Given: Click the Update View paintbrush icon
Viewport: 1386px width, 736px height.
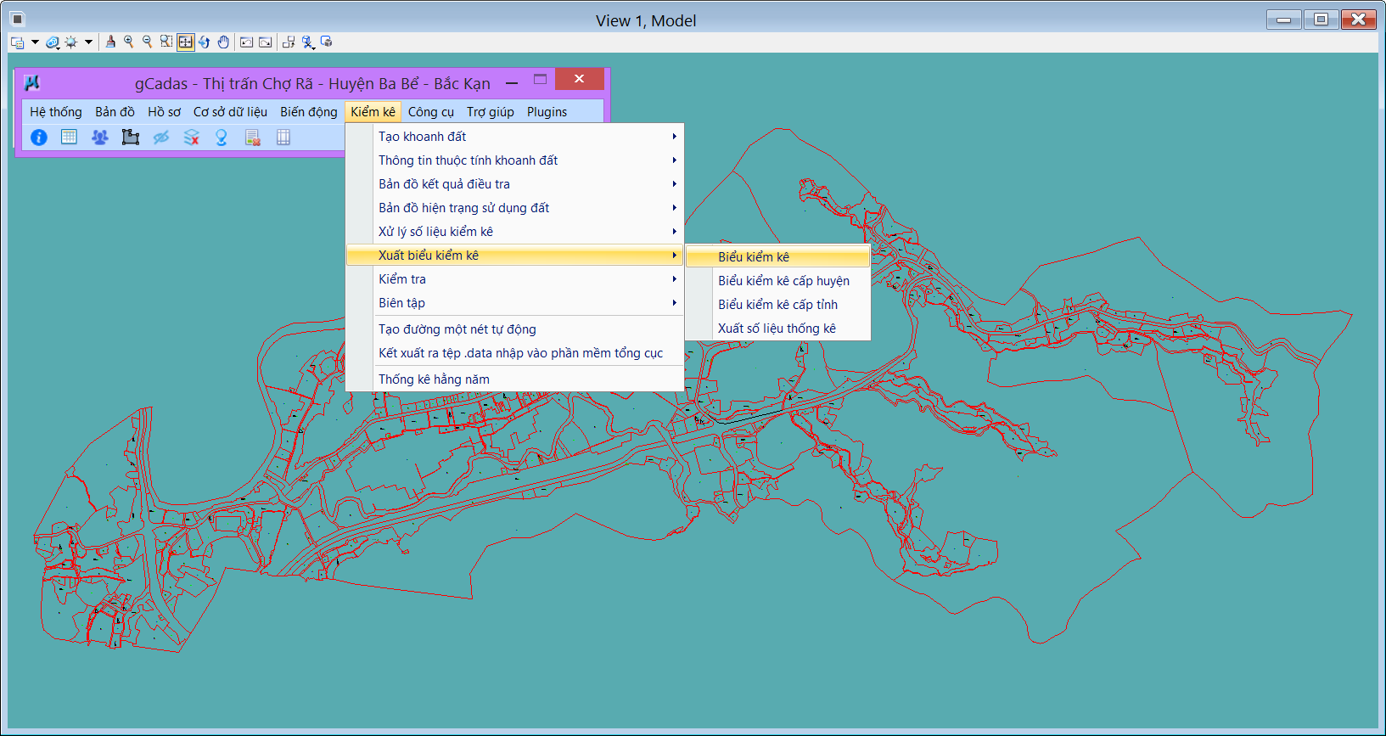Looking at the screenshot, I should pos(110,42).
